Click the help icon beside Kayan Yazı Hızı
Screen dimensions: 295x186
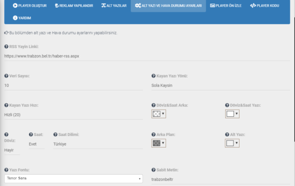(6, 105)
